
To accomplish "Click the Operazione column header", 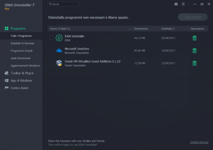I will coord(197,29).
